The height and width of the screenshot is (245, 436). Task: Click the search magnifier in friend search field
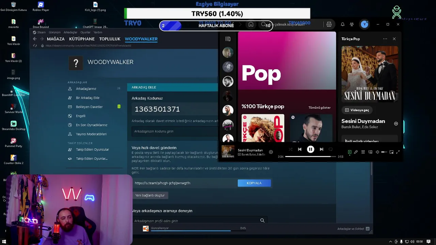(x=262, y=220)
